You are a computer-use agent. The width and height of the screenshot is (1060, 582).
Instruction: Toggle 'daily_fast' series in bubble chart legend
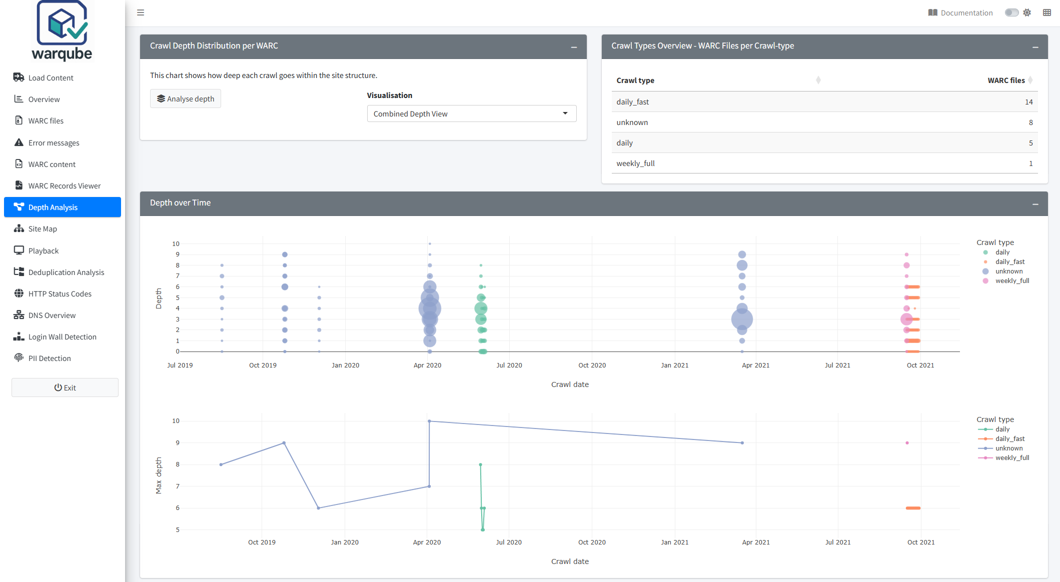click(x=1004, y=261)
